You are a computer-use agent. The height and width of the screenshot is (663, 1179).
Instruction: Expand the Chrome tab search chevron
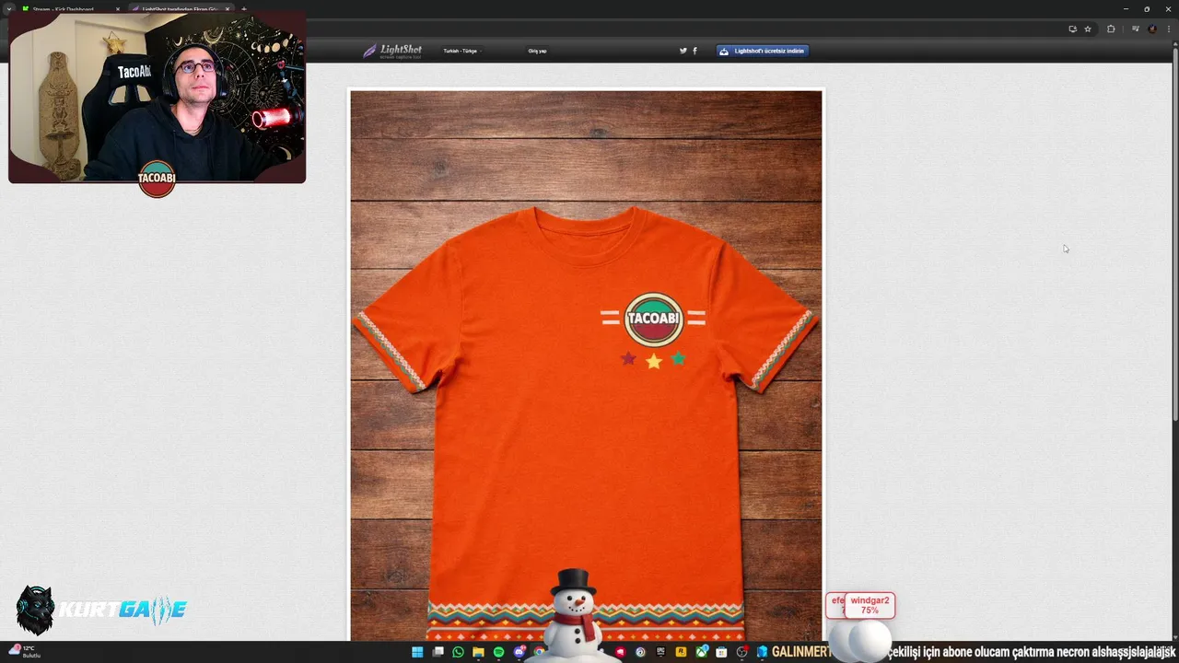[x=9, y=9]
